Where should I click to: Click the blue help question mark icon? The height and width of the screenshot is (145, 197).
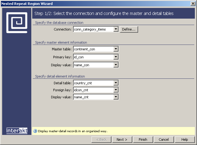[35, 131]
